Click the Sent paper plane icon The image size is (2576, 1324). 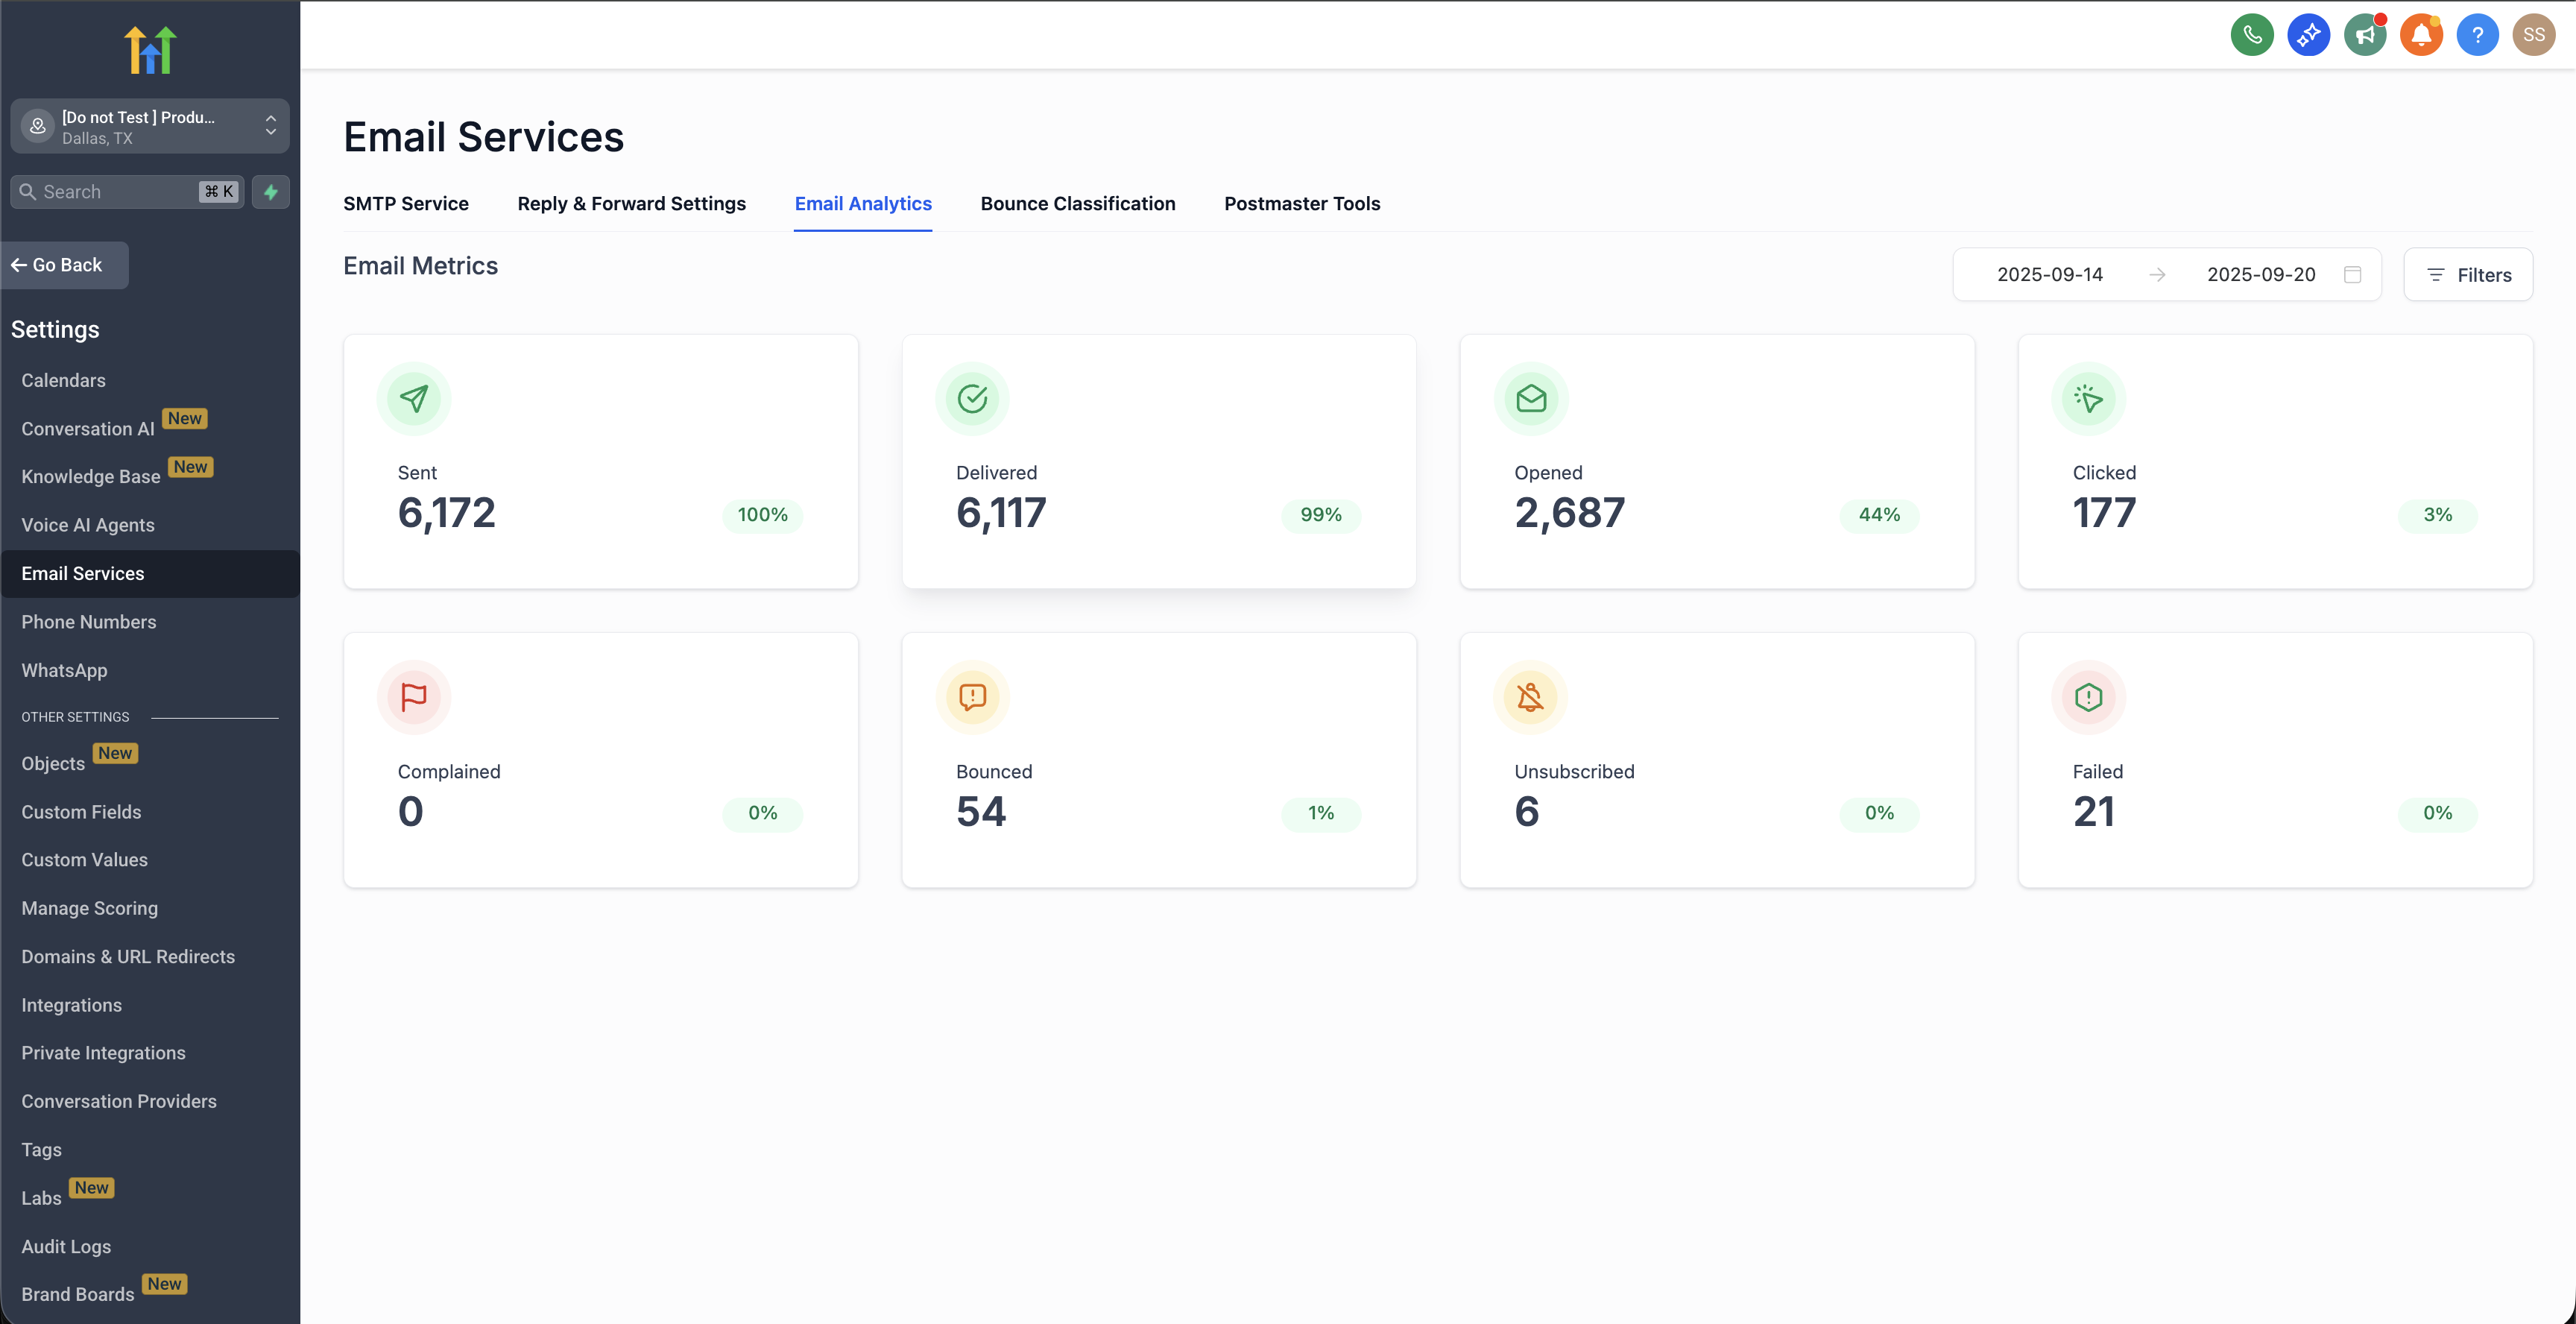click(413, 398)
